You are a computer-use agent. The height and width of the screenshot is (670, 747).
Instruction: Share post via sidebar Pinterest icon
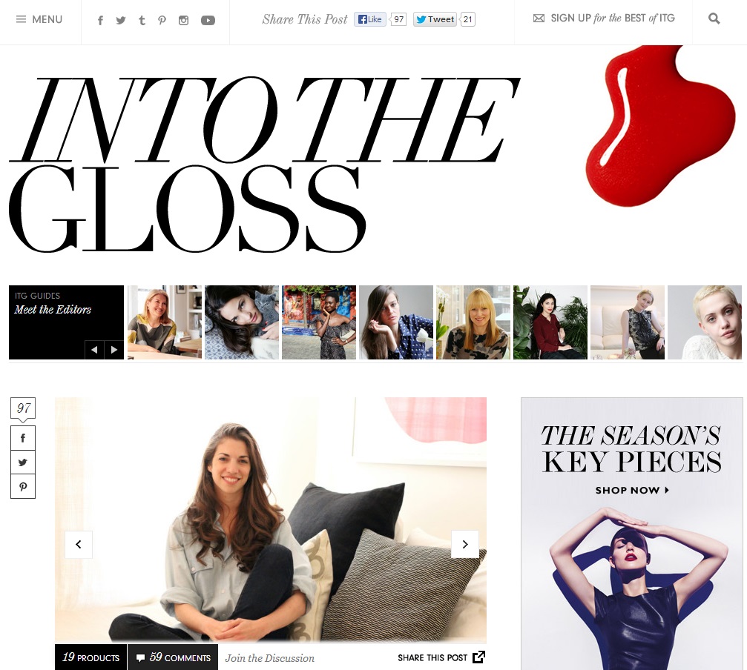coord(23,486)
